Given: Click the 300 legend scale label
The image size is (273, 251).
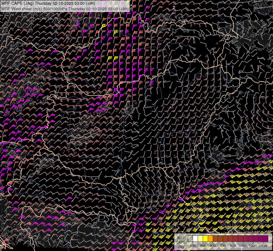Looking at the screenshot, I should click(203, 246).
